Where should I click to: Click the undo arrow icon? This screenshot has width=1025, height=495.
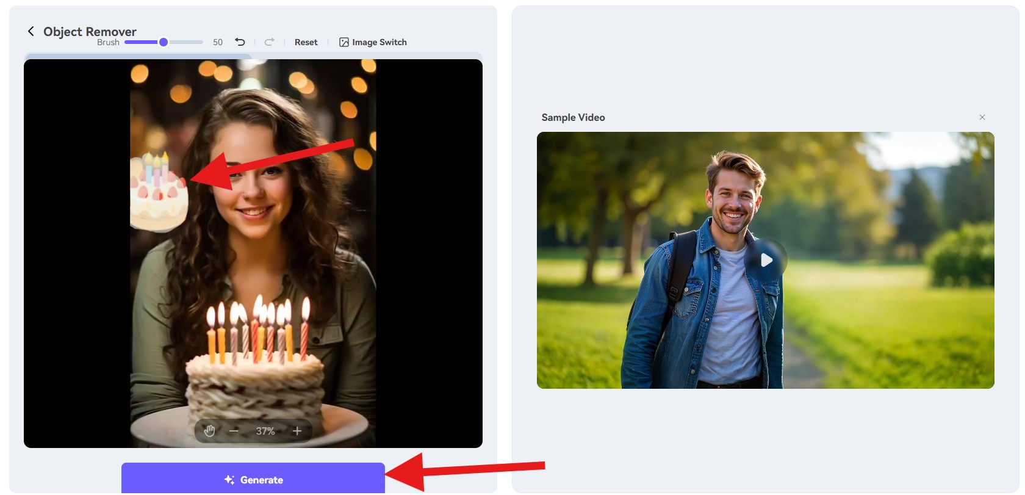pyautogui.click(x=240, y=42)
